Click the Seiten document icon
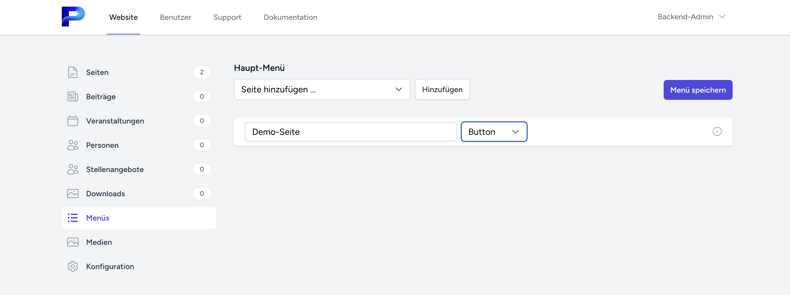Viewport: 790px width, 295px height. [x=73, y=72]
